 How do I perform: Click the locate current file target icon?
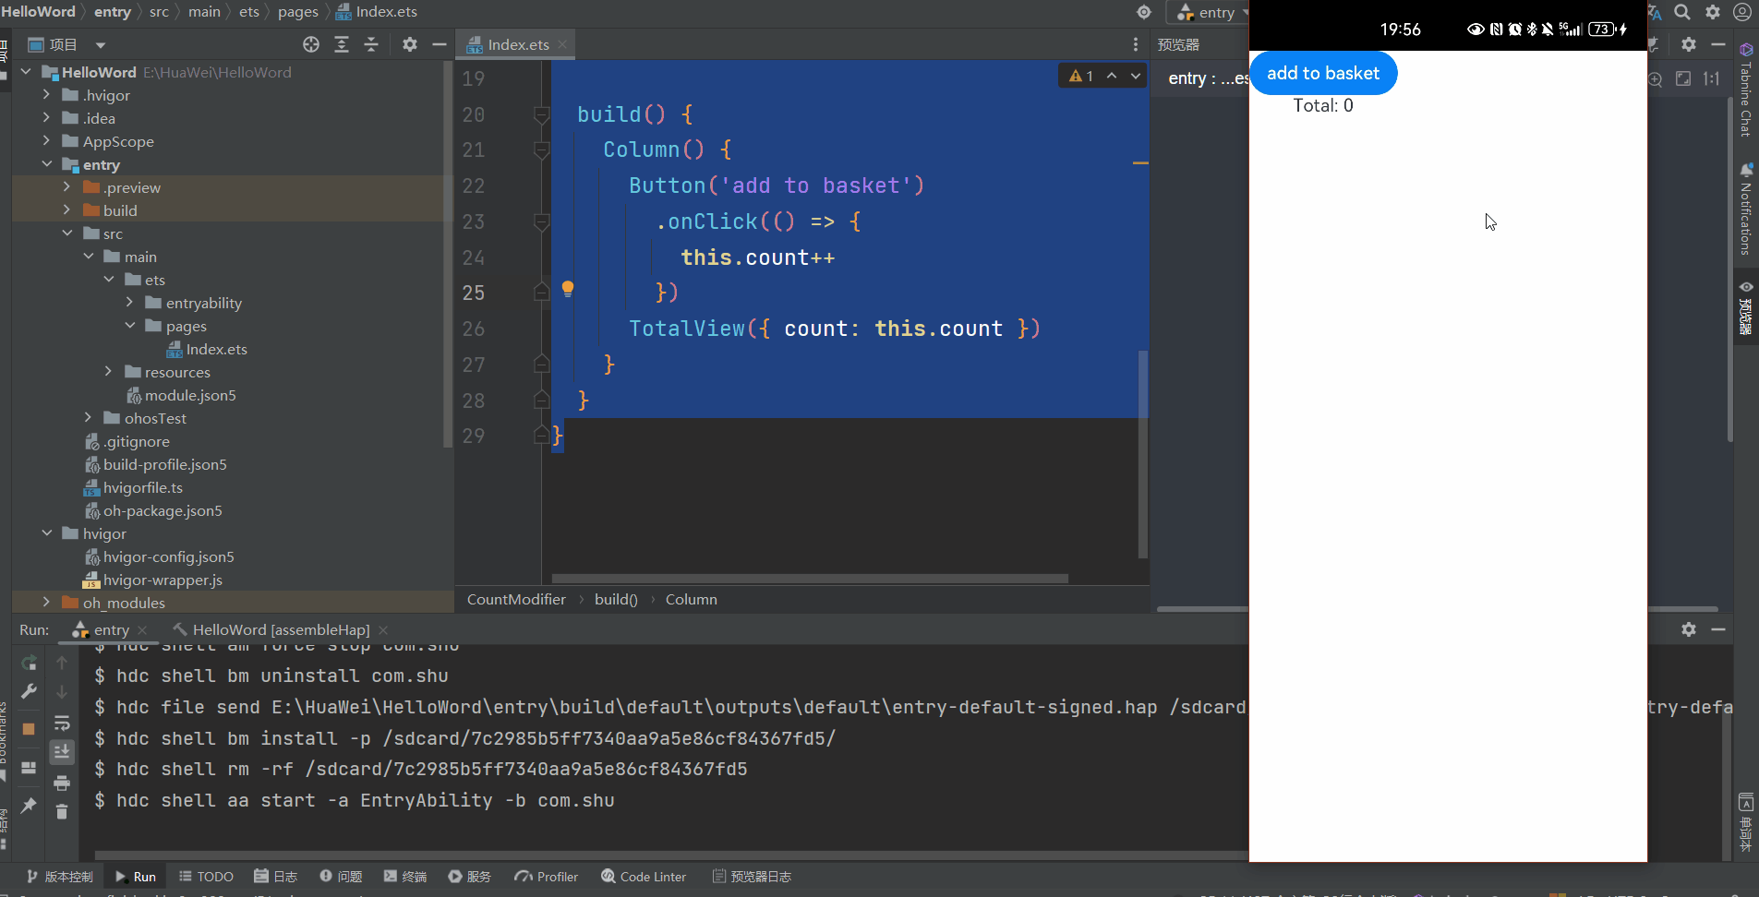[x=311, y=44]
